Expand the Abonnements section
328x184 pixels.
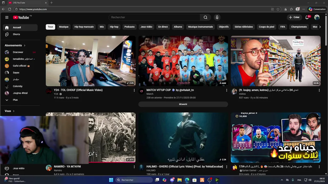(15, 45)
